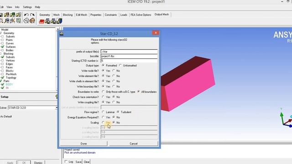Open the Settings menu
292x164 pixels.
coord(27,7)
